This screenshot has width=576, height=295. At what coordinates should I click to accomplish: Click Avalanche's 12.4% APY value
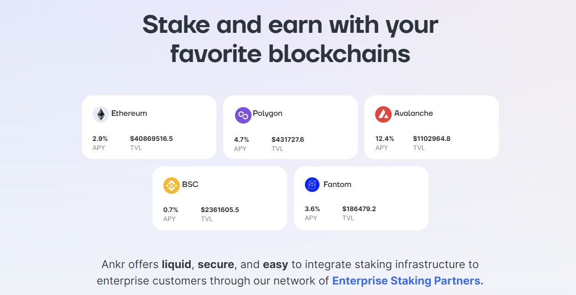coord(385,139)
